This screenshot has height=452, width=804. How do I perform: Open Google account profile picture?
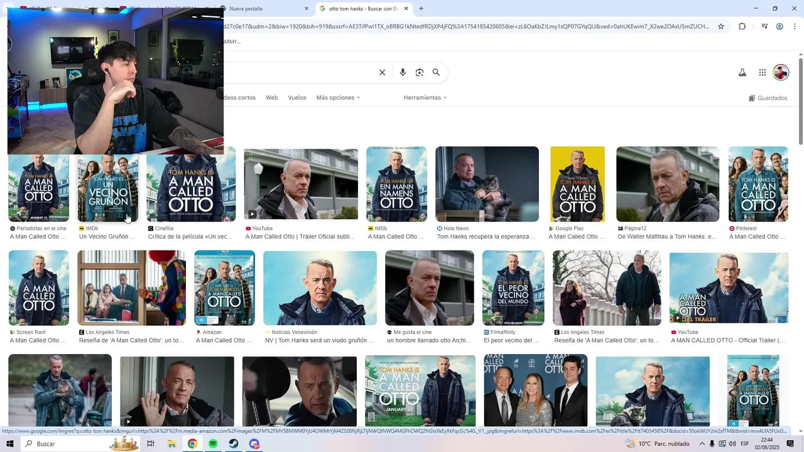781,72
